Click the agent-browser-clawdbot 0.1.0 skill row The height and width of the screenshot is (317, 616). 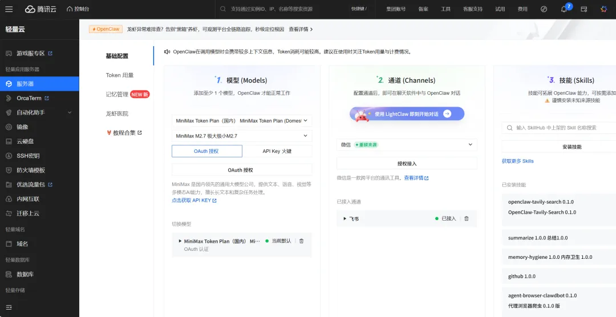(x=558, y=300)
